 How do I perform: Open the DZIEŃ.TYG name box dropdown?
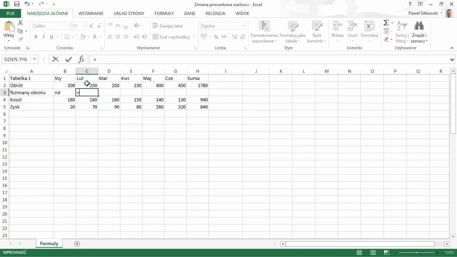click(x=34, y=59)
